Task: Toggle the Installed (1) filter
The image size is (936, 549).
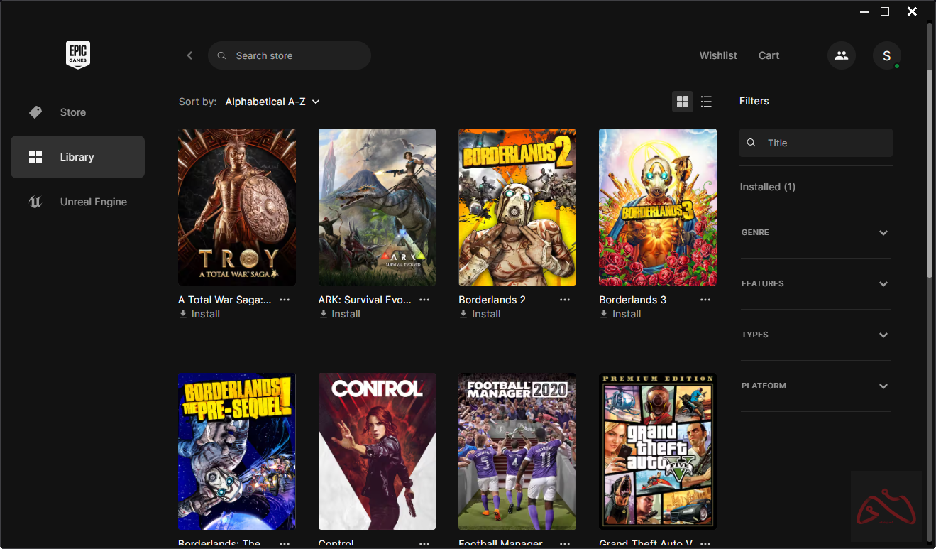Action: [768, 187]
